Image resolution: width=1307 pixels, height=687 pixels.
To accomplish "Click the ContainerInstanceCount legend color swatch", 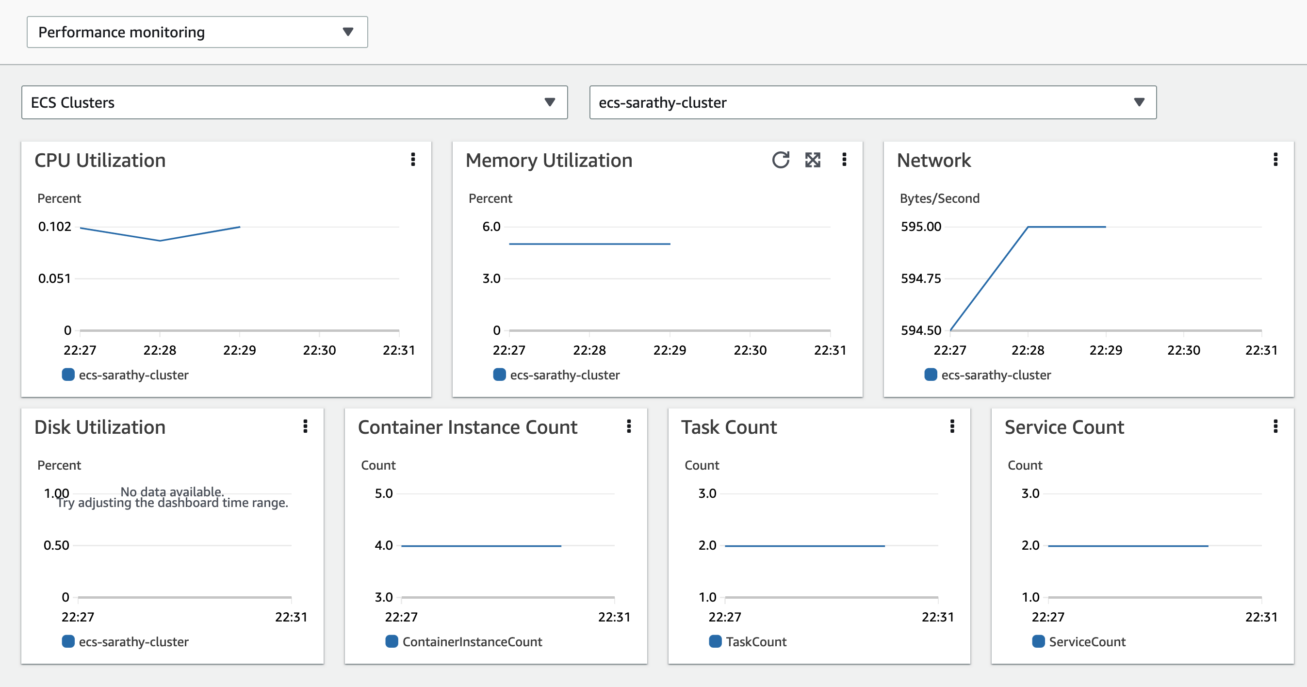I will (x=392, y=641).
